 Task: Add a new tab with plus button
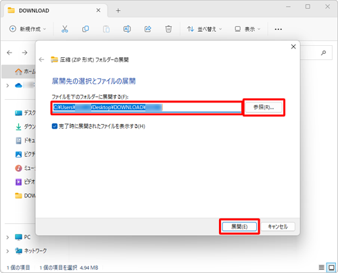[118, 11]
